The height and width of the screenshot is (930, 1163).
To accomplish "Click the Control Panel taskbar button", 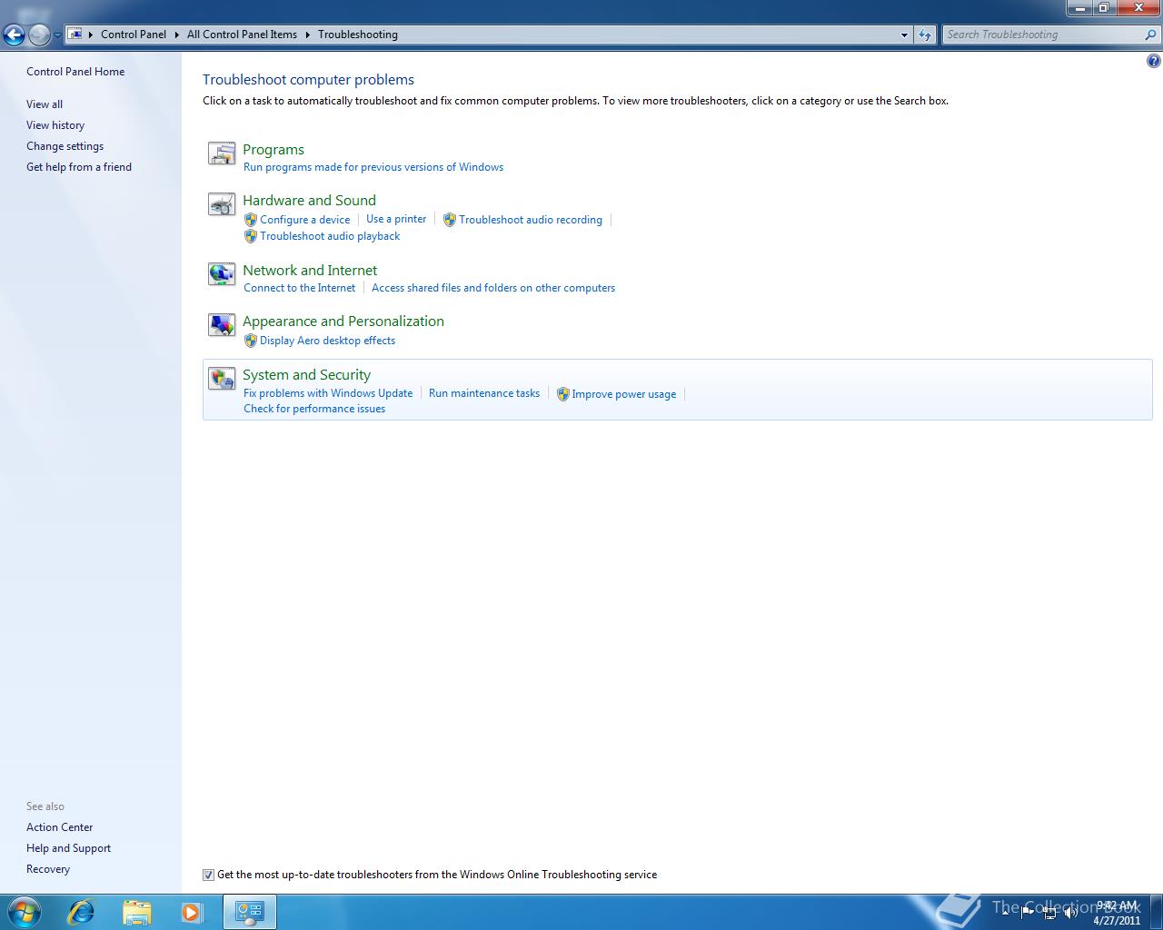I will (x=249, y=912).
